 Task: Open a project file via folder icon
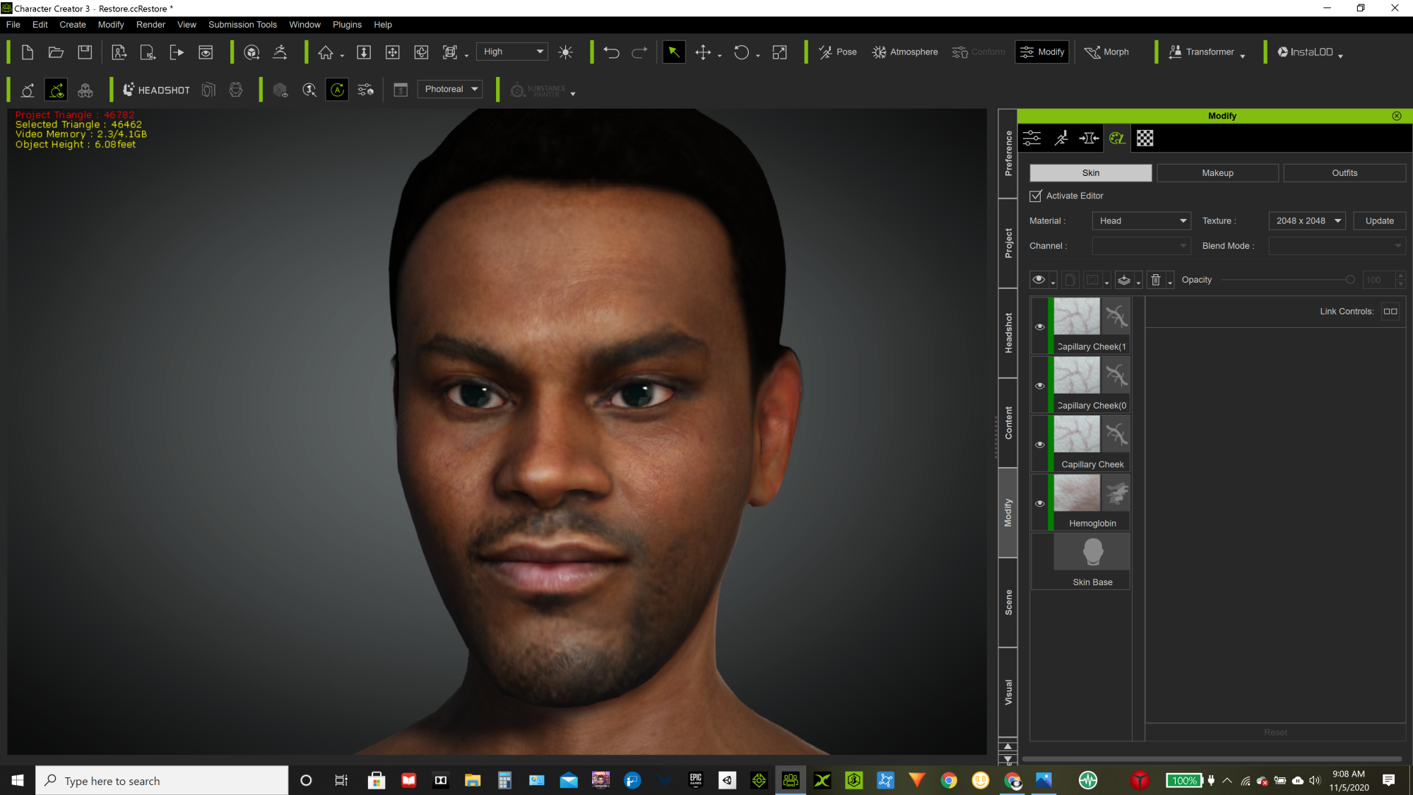56,52
